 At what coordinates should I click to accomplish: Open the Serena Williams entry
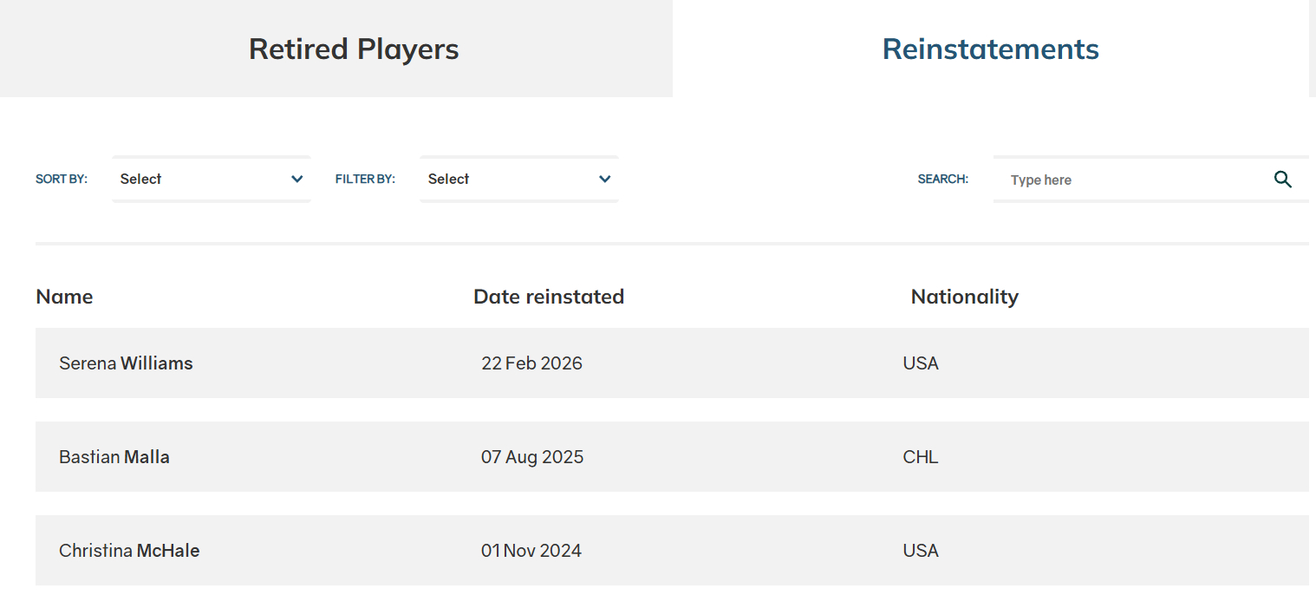point(126,363)
